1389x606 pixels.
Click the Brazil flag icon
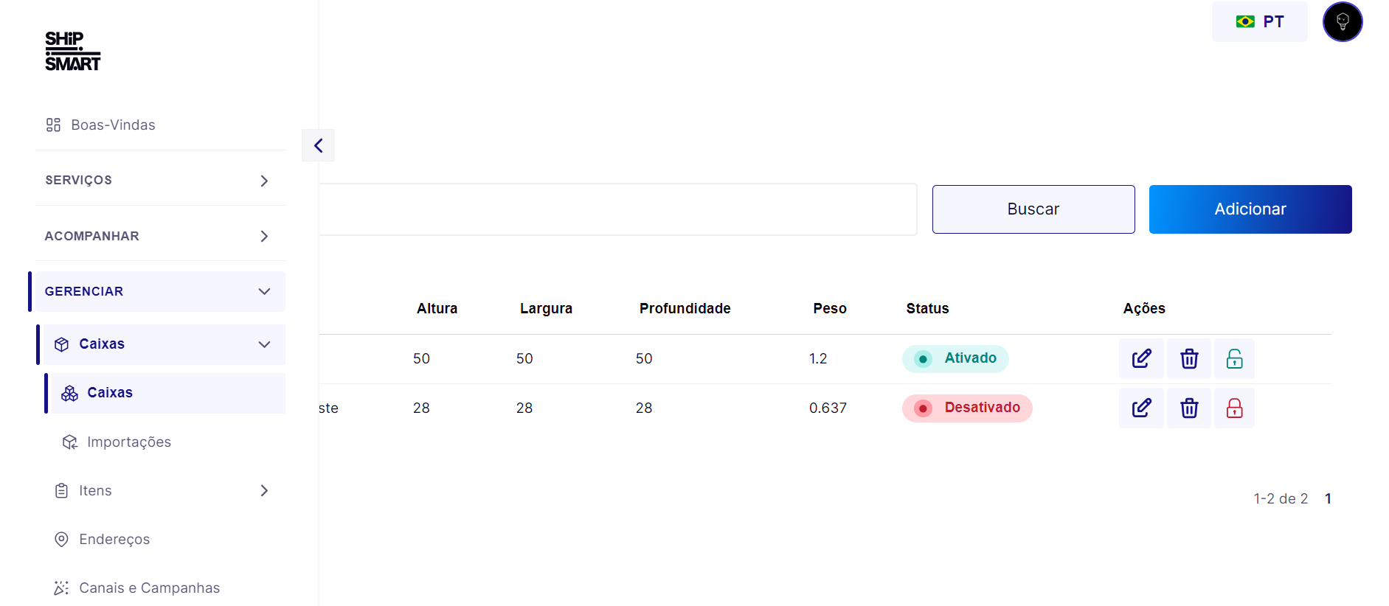tap(1245, 21)
